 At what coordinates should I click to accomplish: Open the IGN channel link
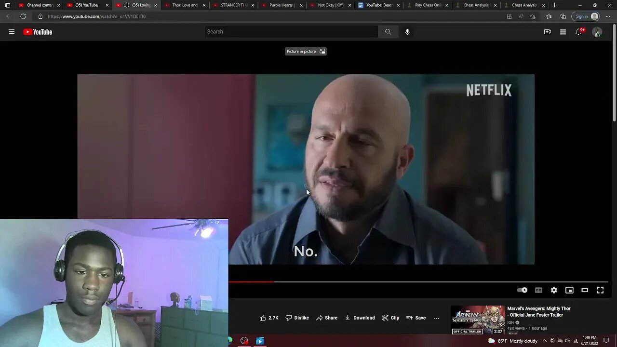pyautogui.click(x=510, y=322)
